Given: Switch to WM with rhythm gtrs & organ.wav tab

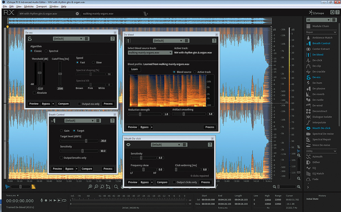Looking at the screenshot, I should [x=38, y=14].
